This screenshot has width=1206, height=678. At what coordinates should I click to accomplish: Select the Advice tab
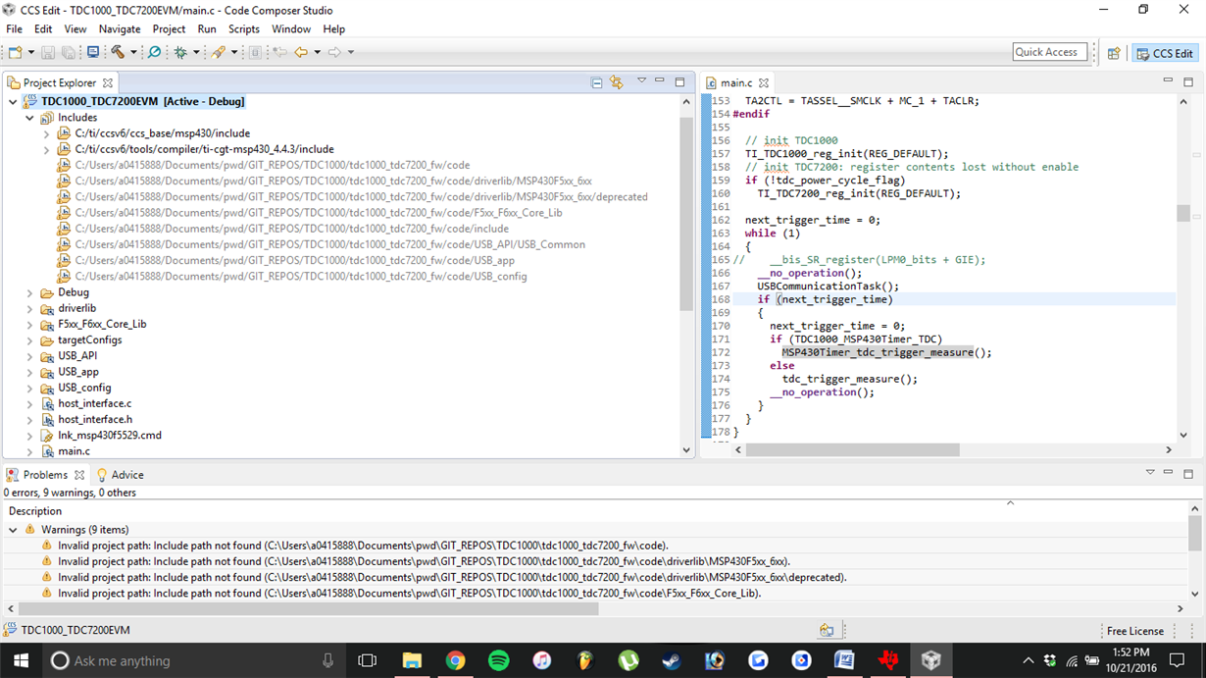tap(120, 475)
